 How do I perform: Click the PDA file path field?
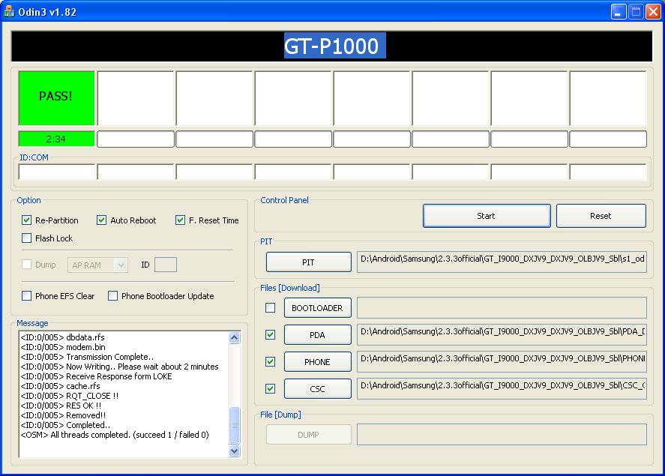point(502,335)
